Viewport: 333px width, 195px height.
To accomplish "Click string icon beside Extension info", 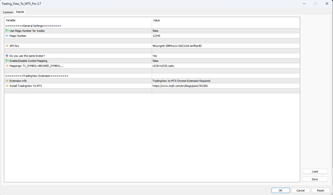I will (x=7, y=81).
